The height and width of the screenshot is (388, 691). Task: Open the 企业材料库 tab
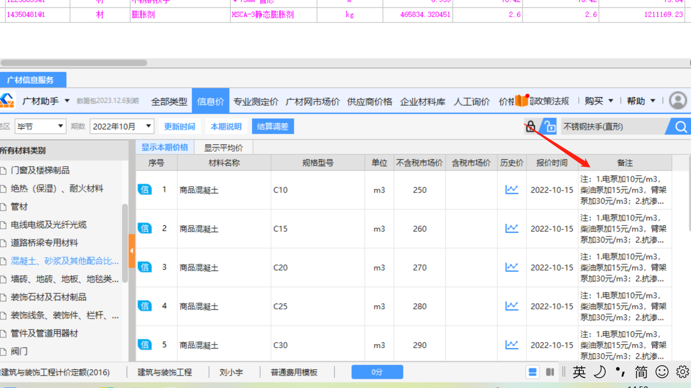[423, 101]
